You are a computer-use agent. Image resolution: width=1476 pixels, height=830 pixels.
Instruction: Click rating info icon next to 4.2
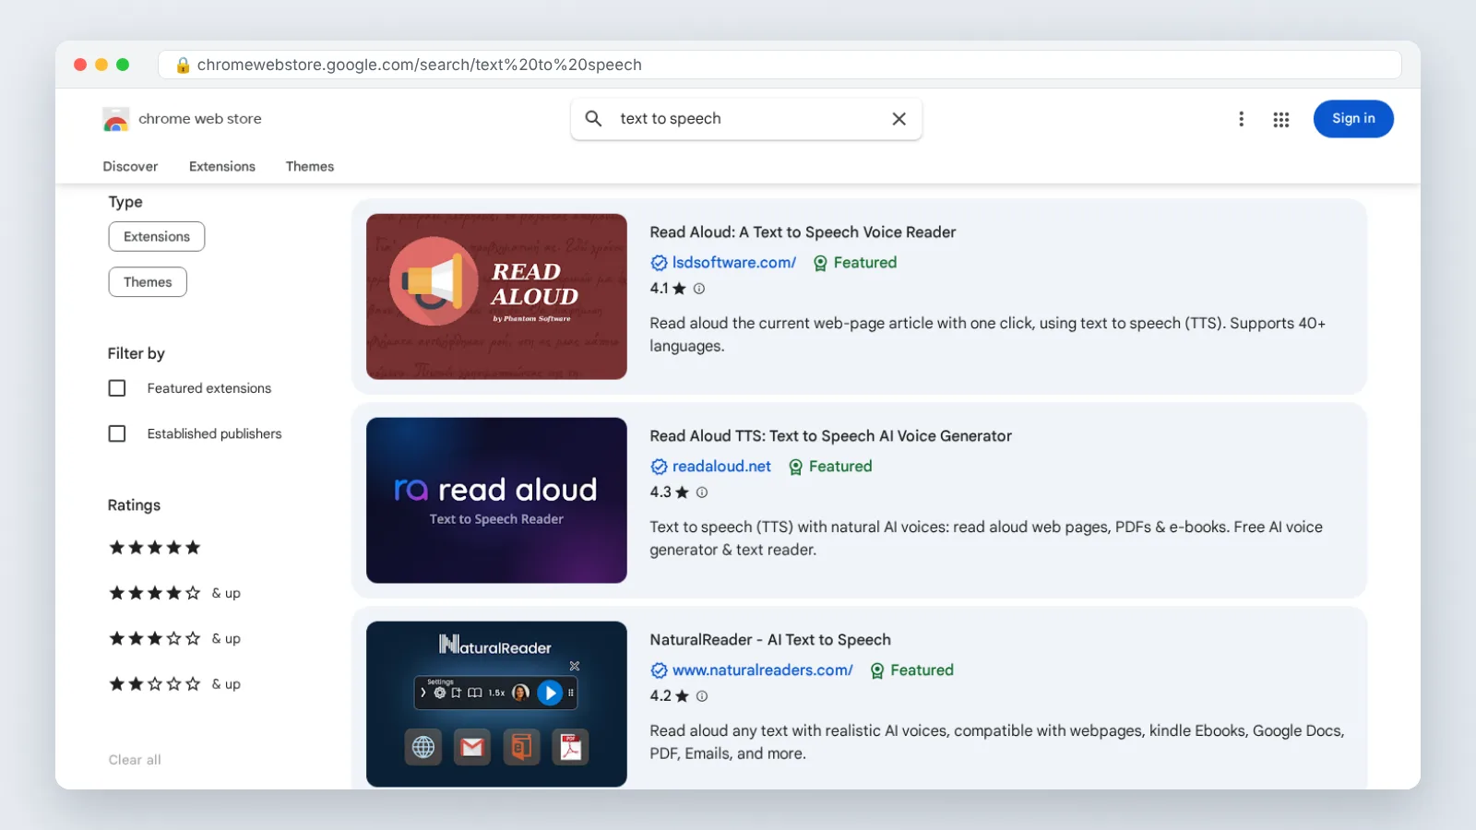pos(702,696)
